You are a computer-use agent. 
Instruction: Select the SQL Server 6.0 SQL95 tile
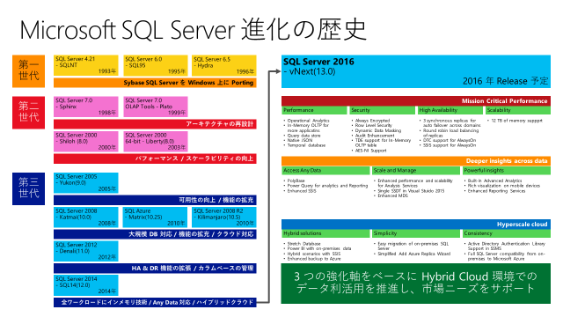coord(156,65)
